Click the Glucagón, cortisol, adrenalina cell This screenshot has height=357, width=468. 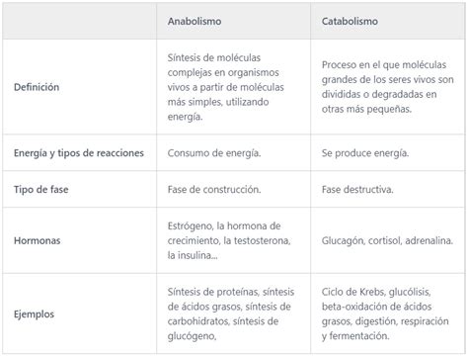coord(387,240)
